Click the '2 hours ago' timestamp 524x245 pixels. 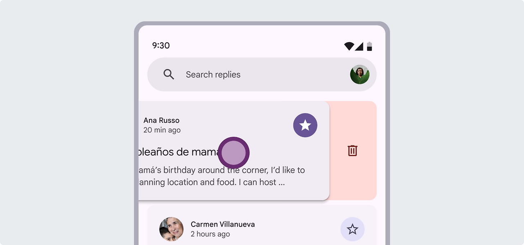(x=210, y=234)
